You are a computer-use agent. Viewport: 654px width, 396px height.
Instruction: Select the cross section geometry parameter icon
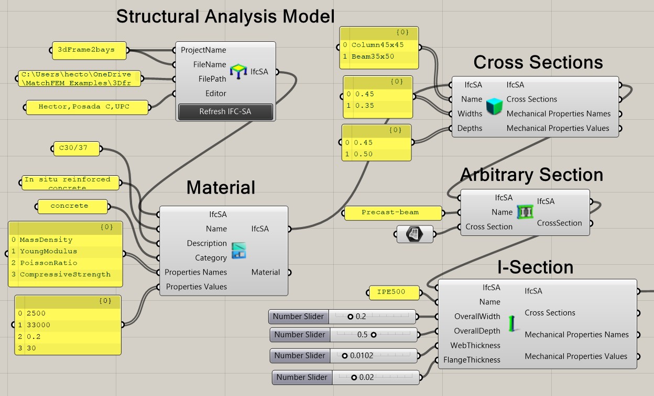click(415, 234)
